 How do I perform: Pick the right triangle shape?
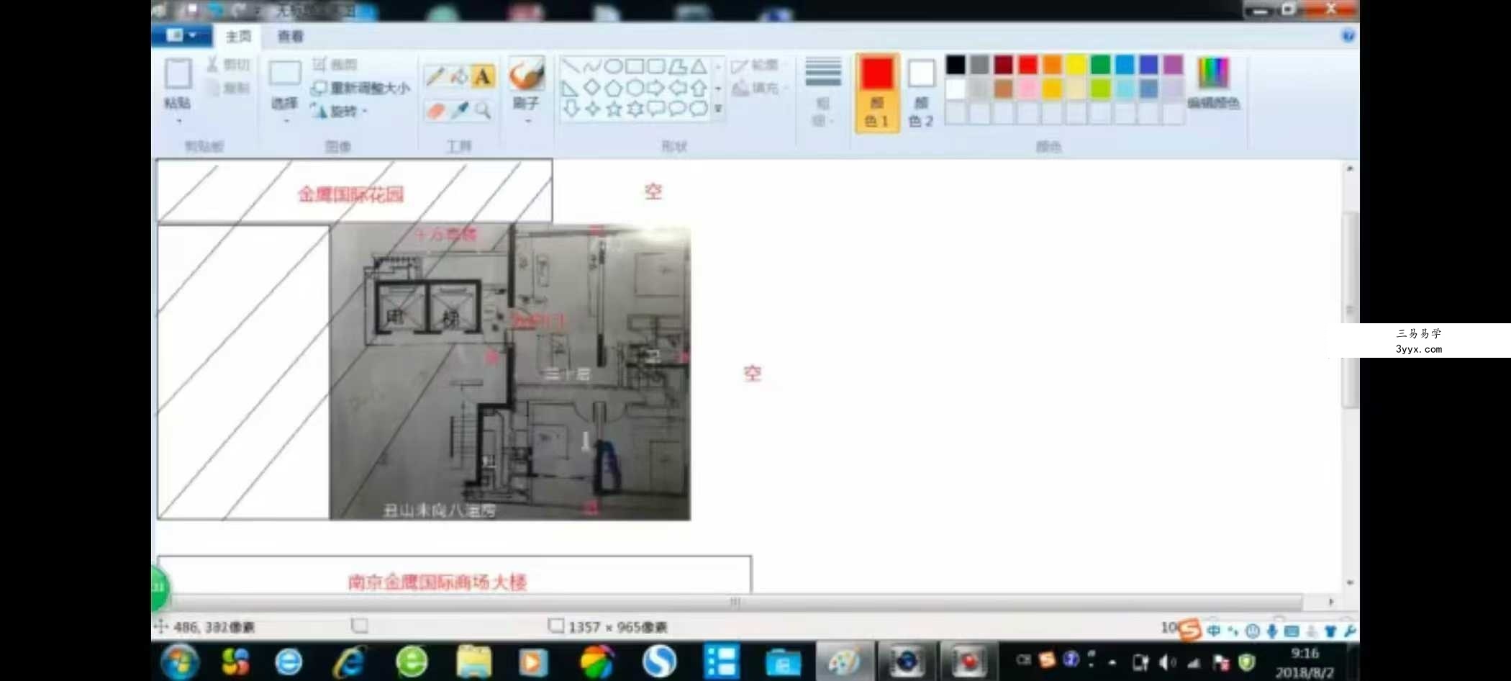click(x=570, y=88)
